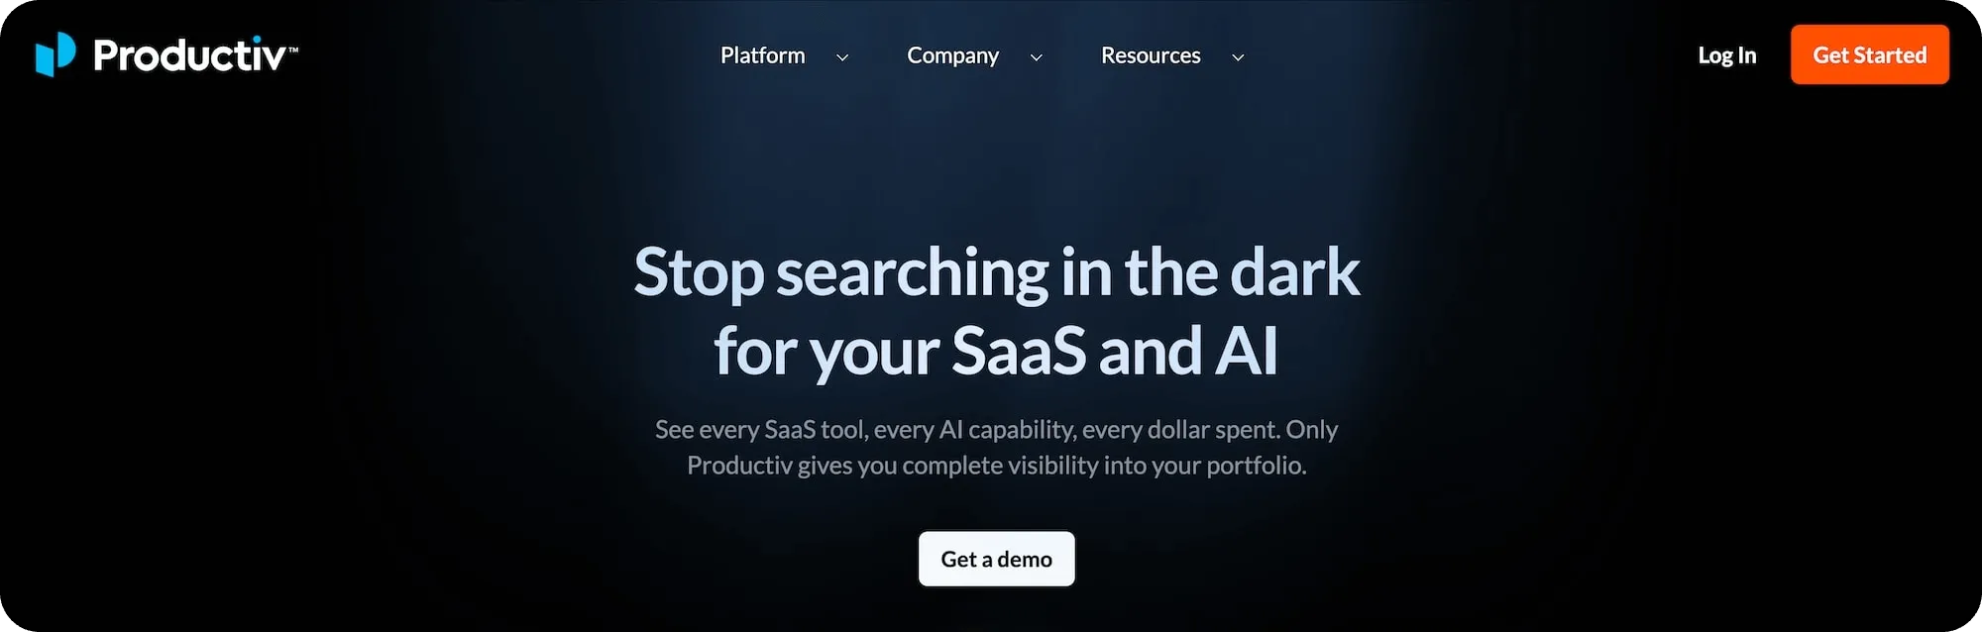Expand the Platform dropdown chevron

pyautogui.click(x=842, y=57)
